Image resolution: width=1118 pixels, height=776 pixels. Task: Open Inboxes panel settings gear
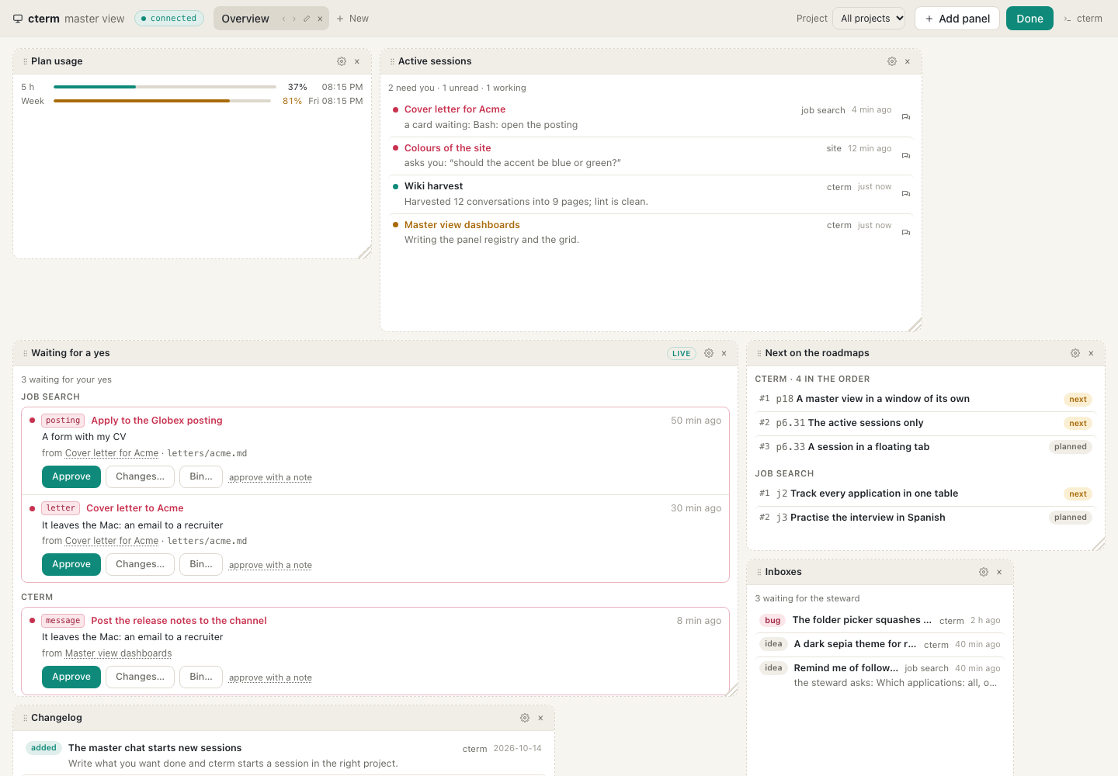point(984,572)
